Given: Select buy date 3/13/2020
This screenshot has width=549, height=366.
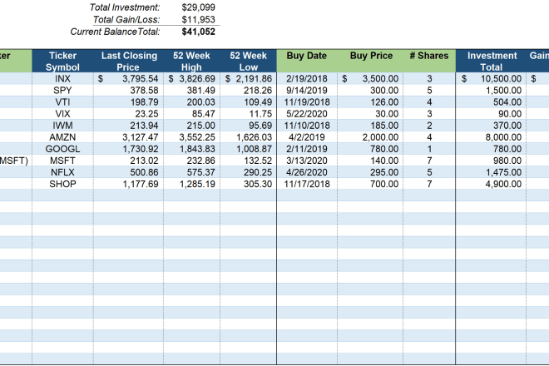Looking at the screenshot, I should coord(307,161).
